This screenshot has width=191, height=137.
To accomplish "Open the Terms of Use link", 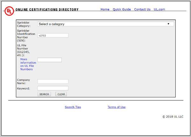I will [117, 107].
